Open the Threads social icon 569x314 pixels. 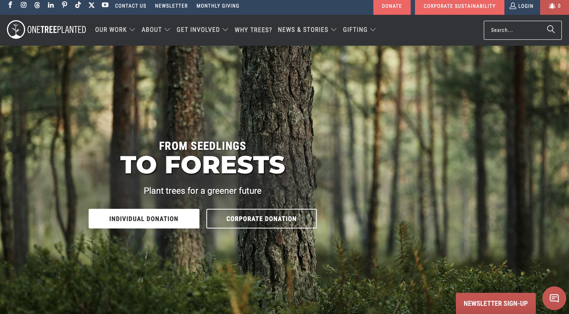coord(37,5)
